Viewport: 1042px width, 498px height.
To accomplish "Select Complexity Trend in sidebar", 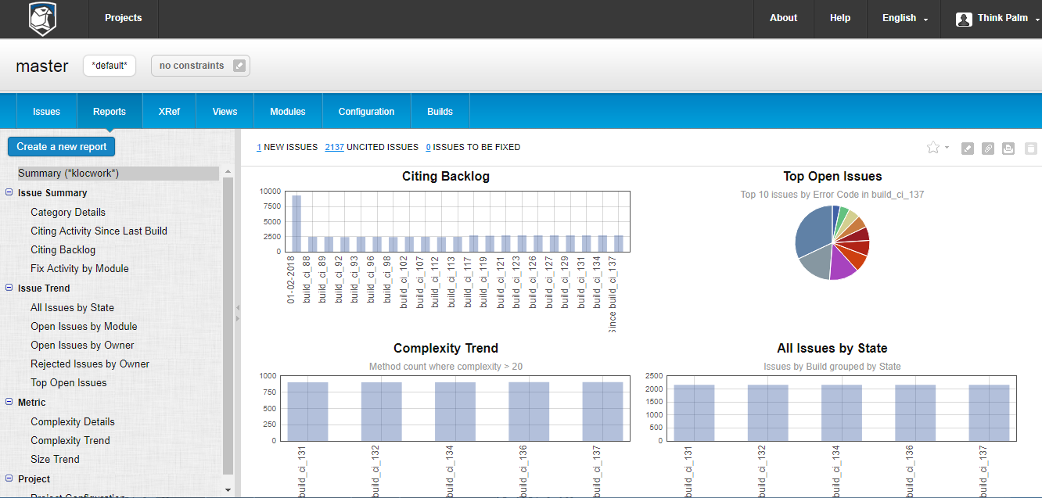I will pyautogui.click(x=70, y=440).
